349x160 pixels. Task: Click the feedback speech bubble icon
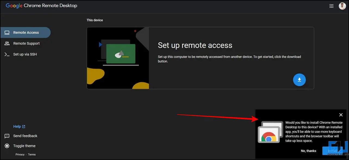click(7, 136)
